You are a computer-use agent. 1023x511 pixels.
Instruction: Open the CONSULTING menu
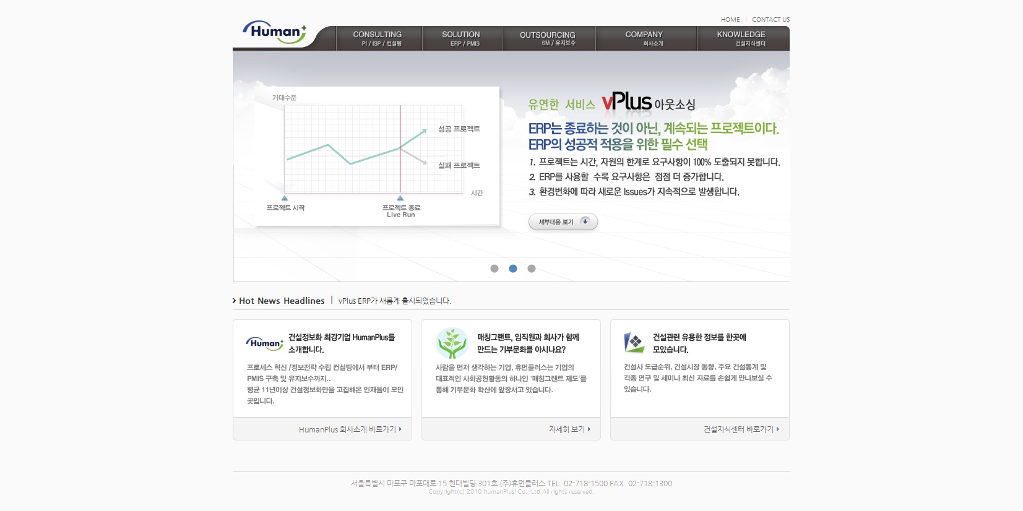[x=378, y=38]
